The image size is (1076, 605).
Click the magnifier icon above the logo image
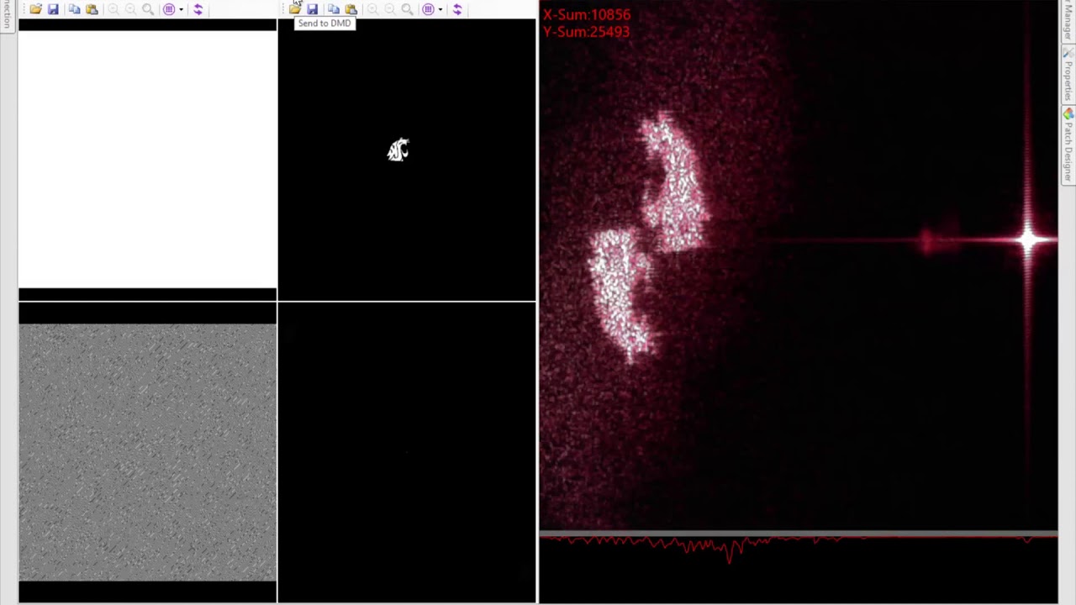pyautogui.click(x=407, y=9)
